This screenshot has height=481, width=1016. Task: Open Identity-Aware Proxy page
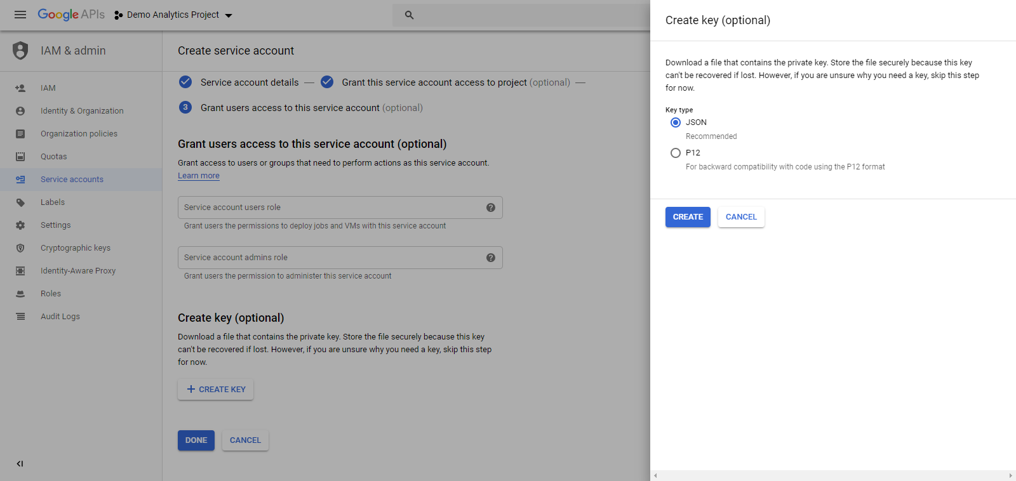78,271
